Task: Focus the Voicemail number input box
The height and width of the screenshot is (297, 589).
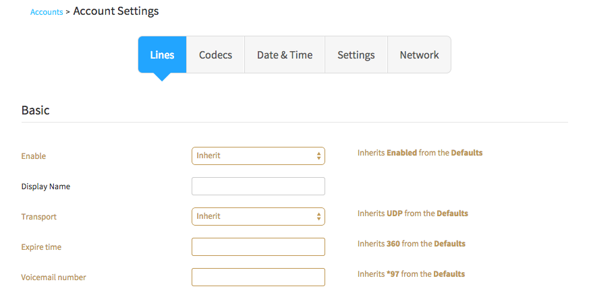Action: [258, 277]
